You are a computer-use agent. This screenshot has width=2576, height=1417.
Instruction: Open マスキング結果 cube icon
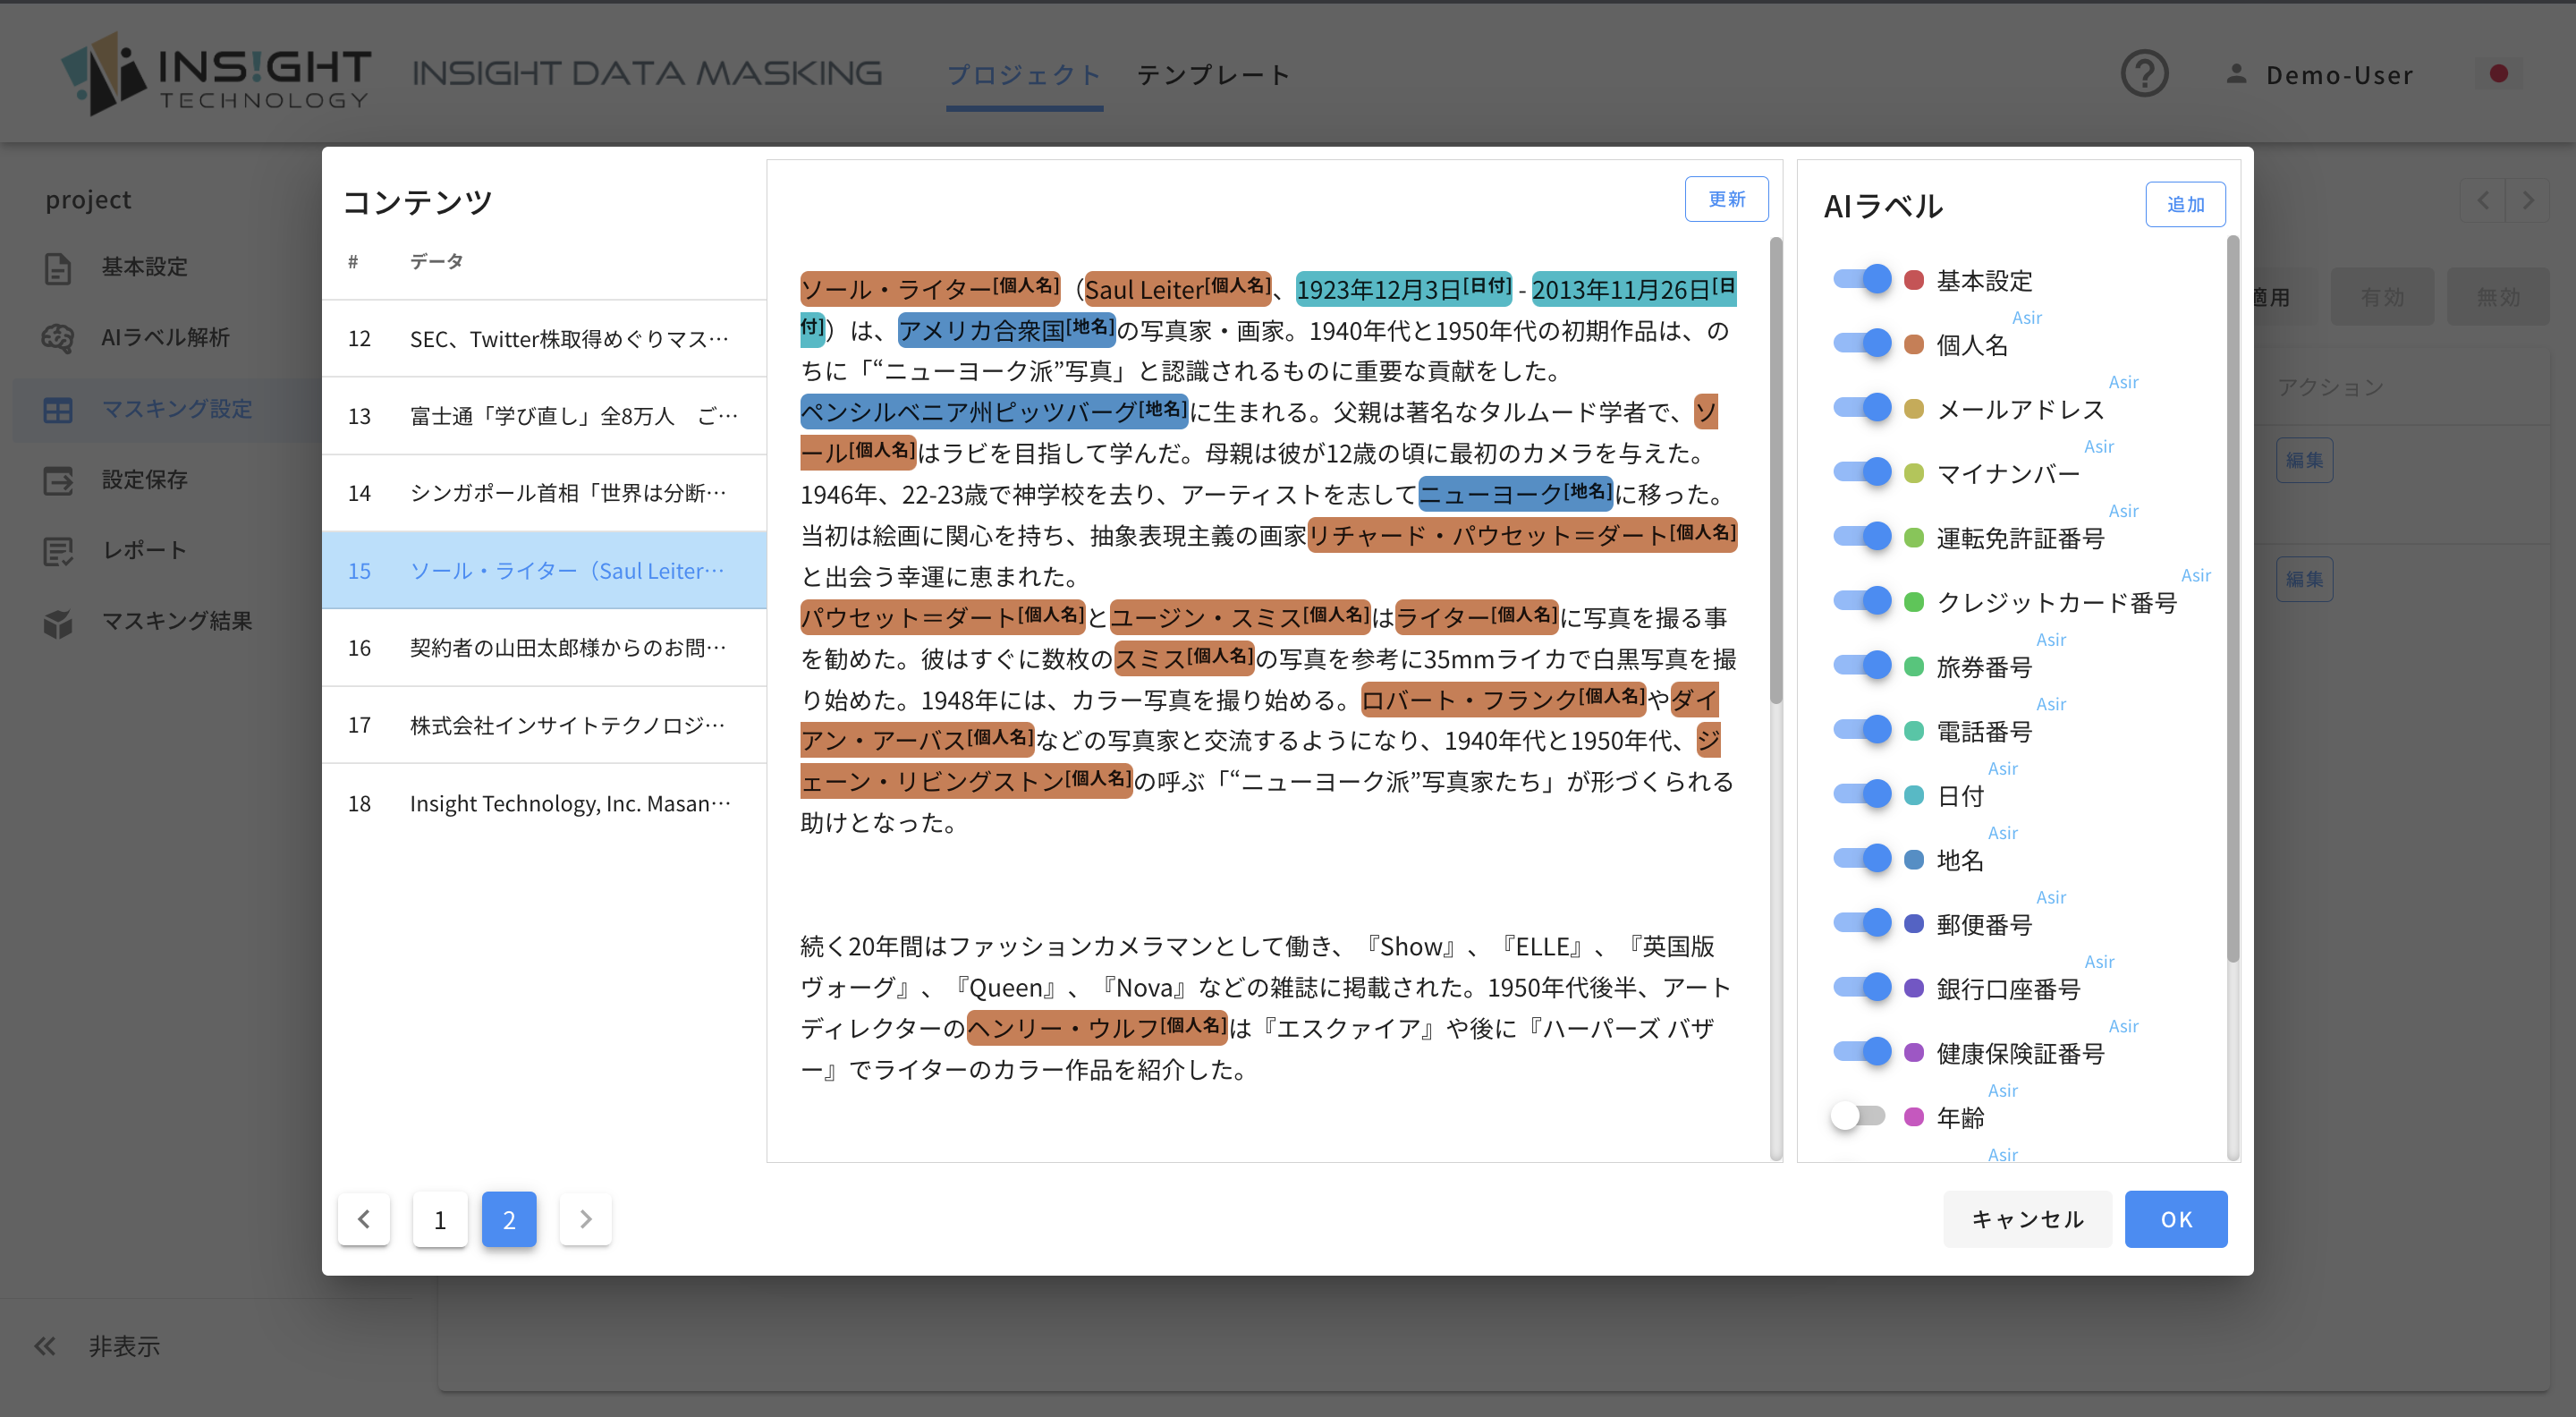58,622
